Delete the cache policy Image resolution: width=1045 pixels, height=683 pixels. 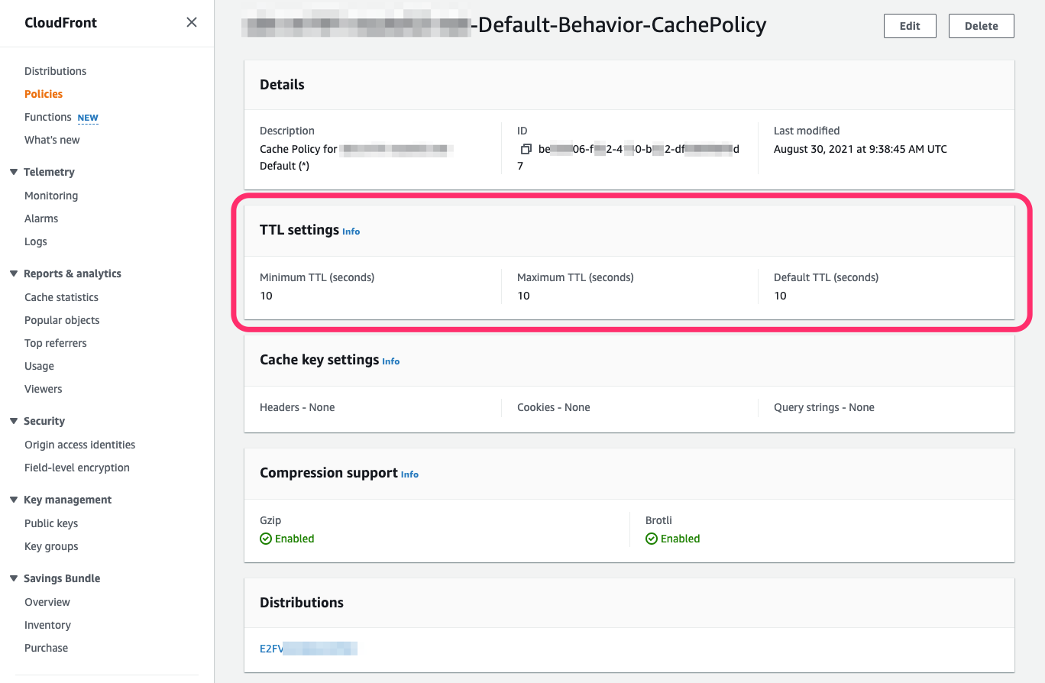coord(981,25)
